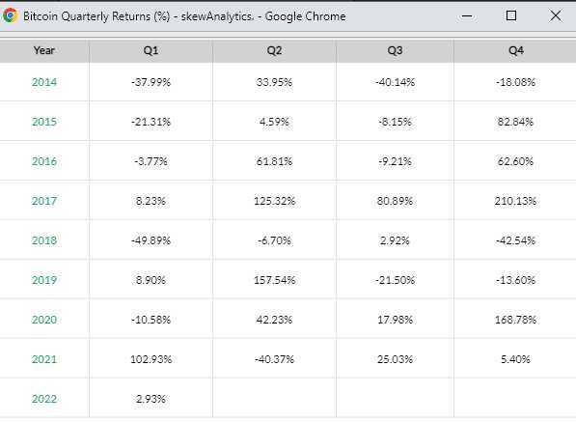Select the Q2 column header
This screenshot has width=576, height=422.
coord(274,50)
